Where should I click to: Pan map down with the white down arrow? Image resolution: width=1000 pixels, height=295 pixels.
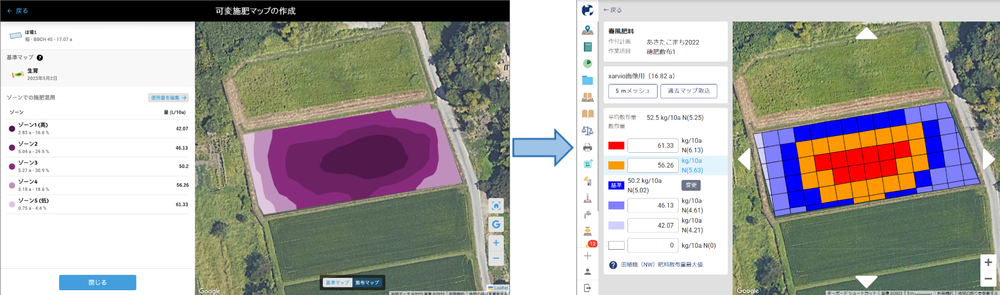pyautogui.click(x=866, y=281)
